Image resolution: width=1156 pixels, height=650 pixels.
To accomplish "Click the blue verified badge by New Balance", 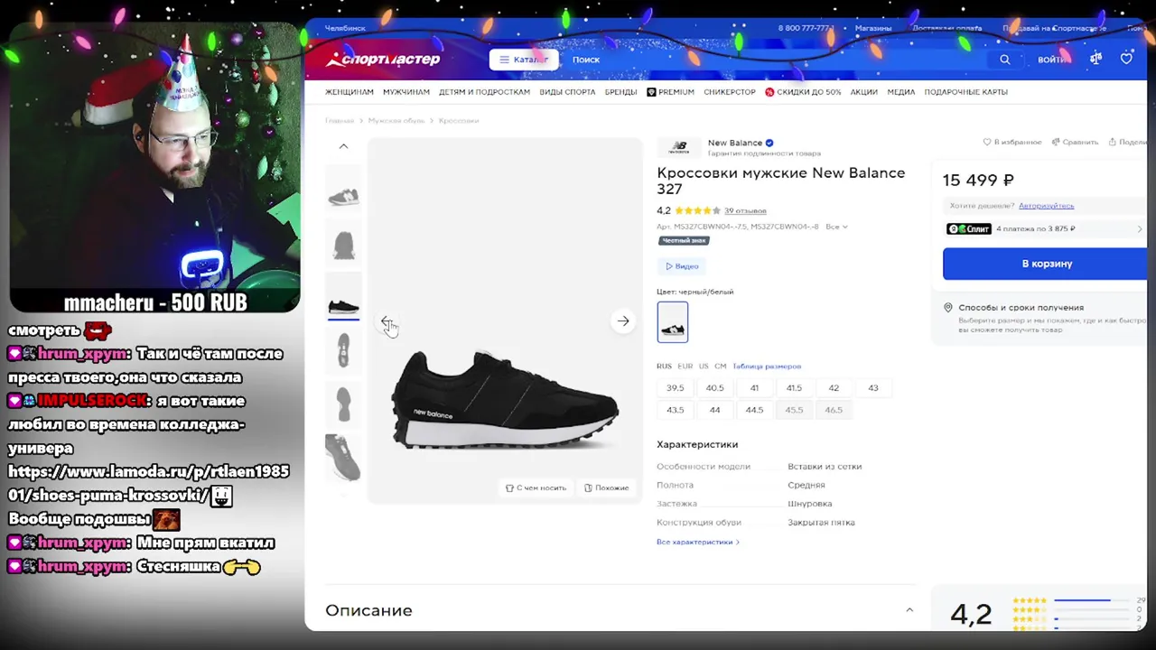I will pos(769,143).
